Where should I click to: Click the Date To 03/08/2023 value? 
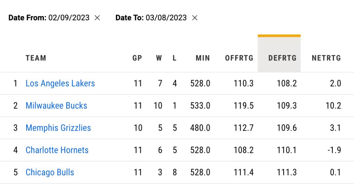tap(166, 18)
